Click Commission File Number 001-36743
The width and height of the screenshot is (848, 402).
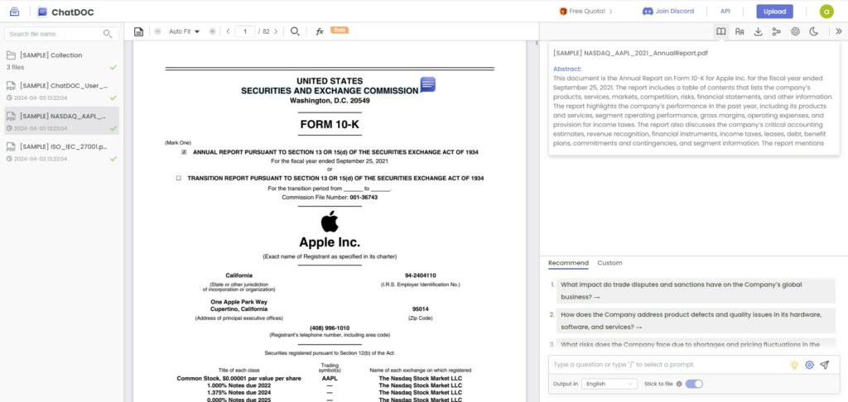coord(330,197)
